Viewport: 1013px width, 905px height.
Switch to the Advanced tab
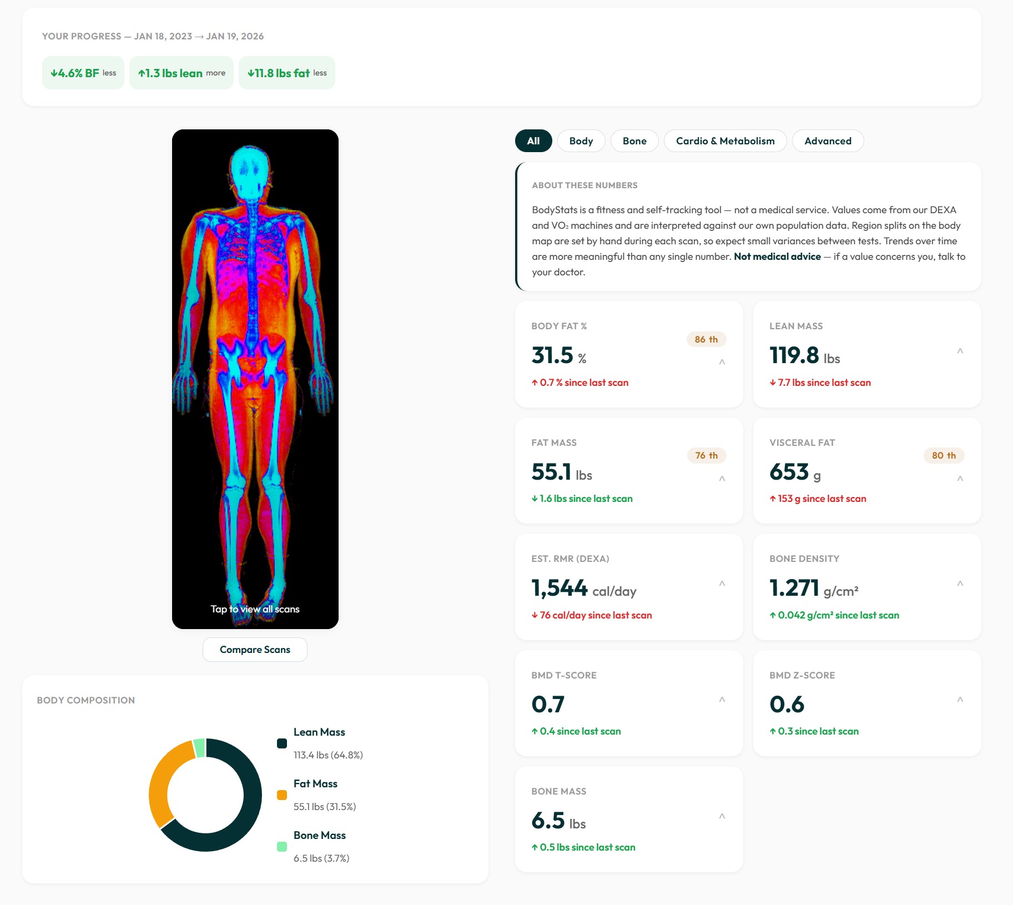click(828, 141)
